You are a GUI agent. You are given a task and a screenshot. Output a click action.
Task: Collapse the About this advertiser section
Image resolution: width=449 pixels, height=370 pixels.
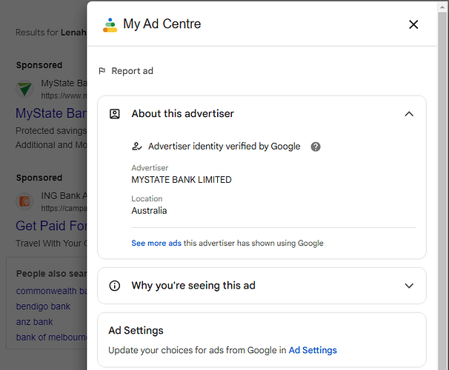(x=409, y=114)
